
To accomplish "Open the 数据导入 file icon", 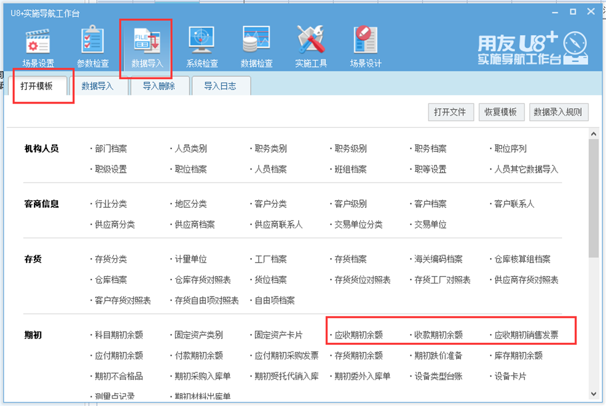I will [147, 47].
